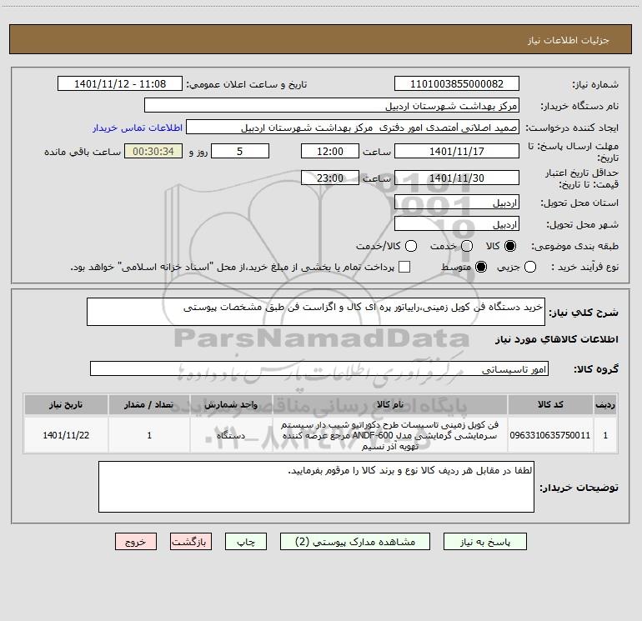Click the item code 0963310635750011 cell

point(550,435)
